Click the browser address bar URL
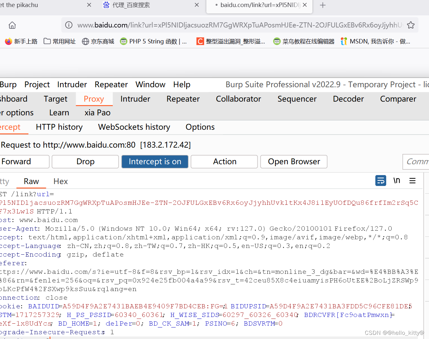Image resolution: width=429 pixels, height=339 pixels. tap(240, 25)
